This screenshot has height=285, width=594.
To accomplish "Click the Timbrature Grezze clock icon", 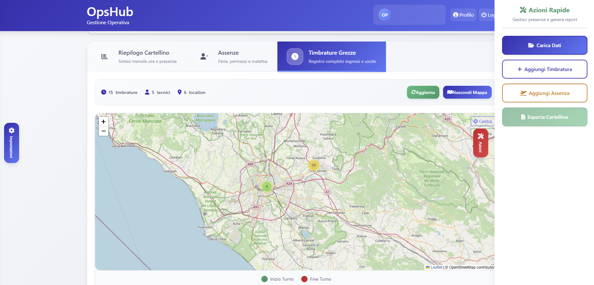I will point(295,57).
